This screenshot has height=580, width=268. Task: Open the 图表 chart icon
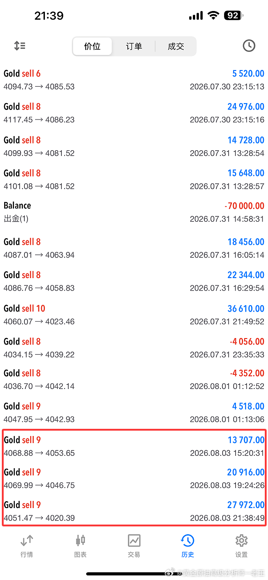point(80,546)
